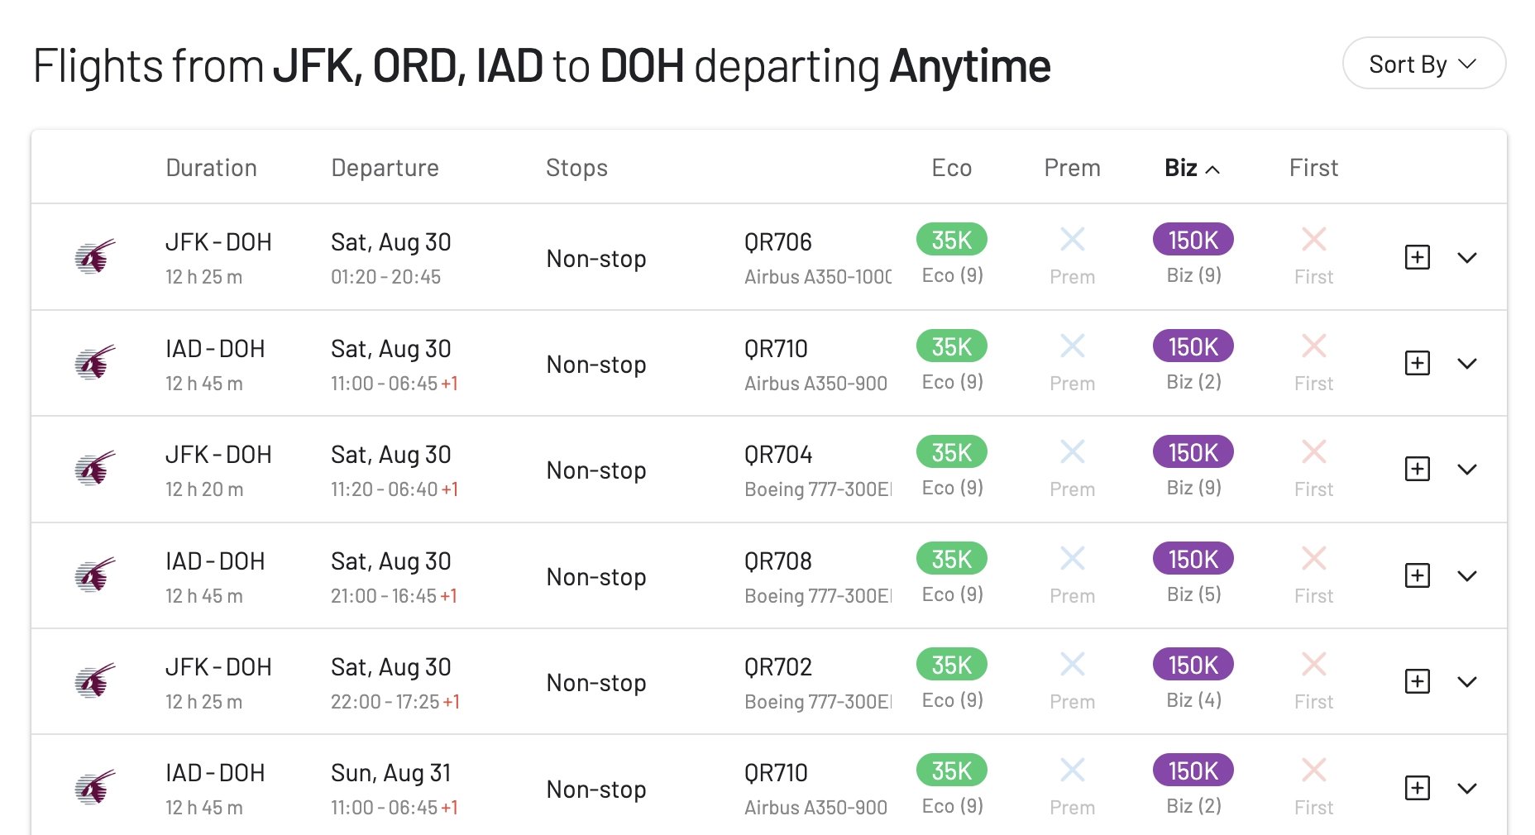Screen dimensions: 1535x835
Task: Click the plus icon for flight QR706
Action: pyautogui.click(x=1418, y=257)
